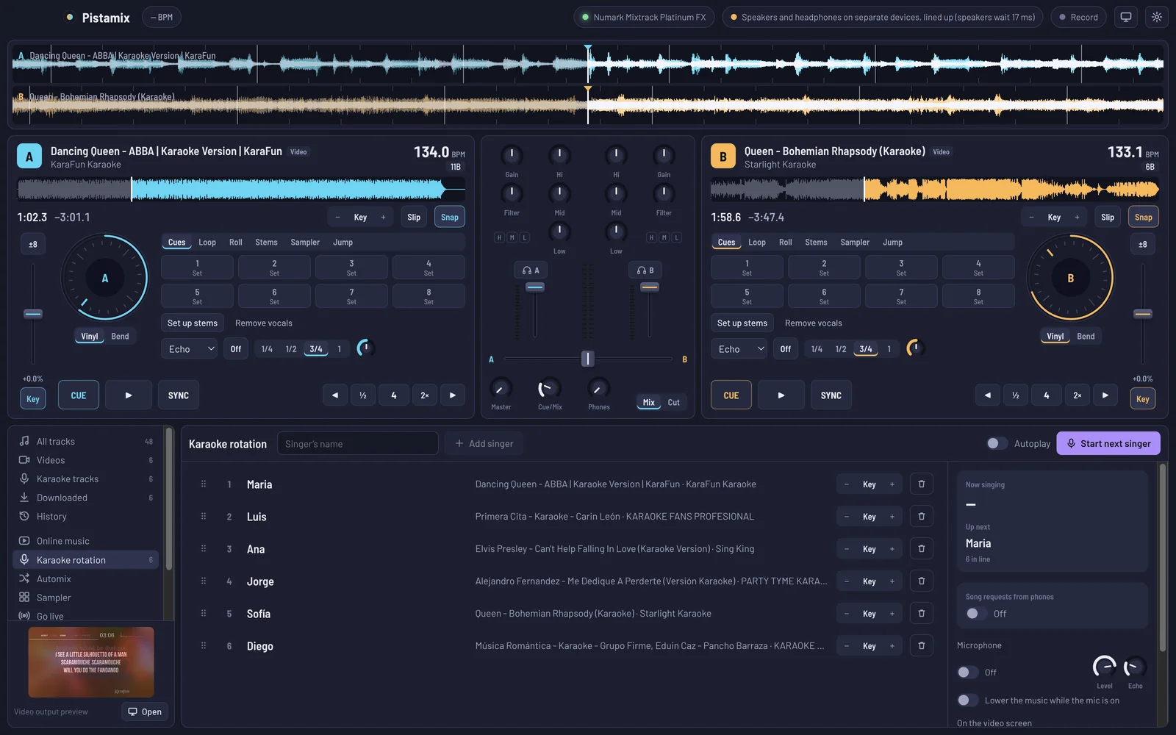Open the BPM pill next to Pistamix
The image size is (1176, 735).
162,17
